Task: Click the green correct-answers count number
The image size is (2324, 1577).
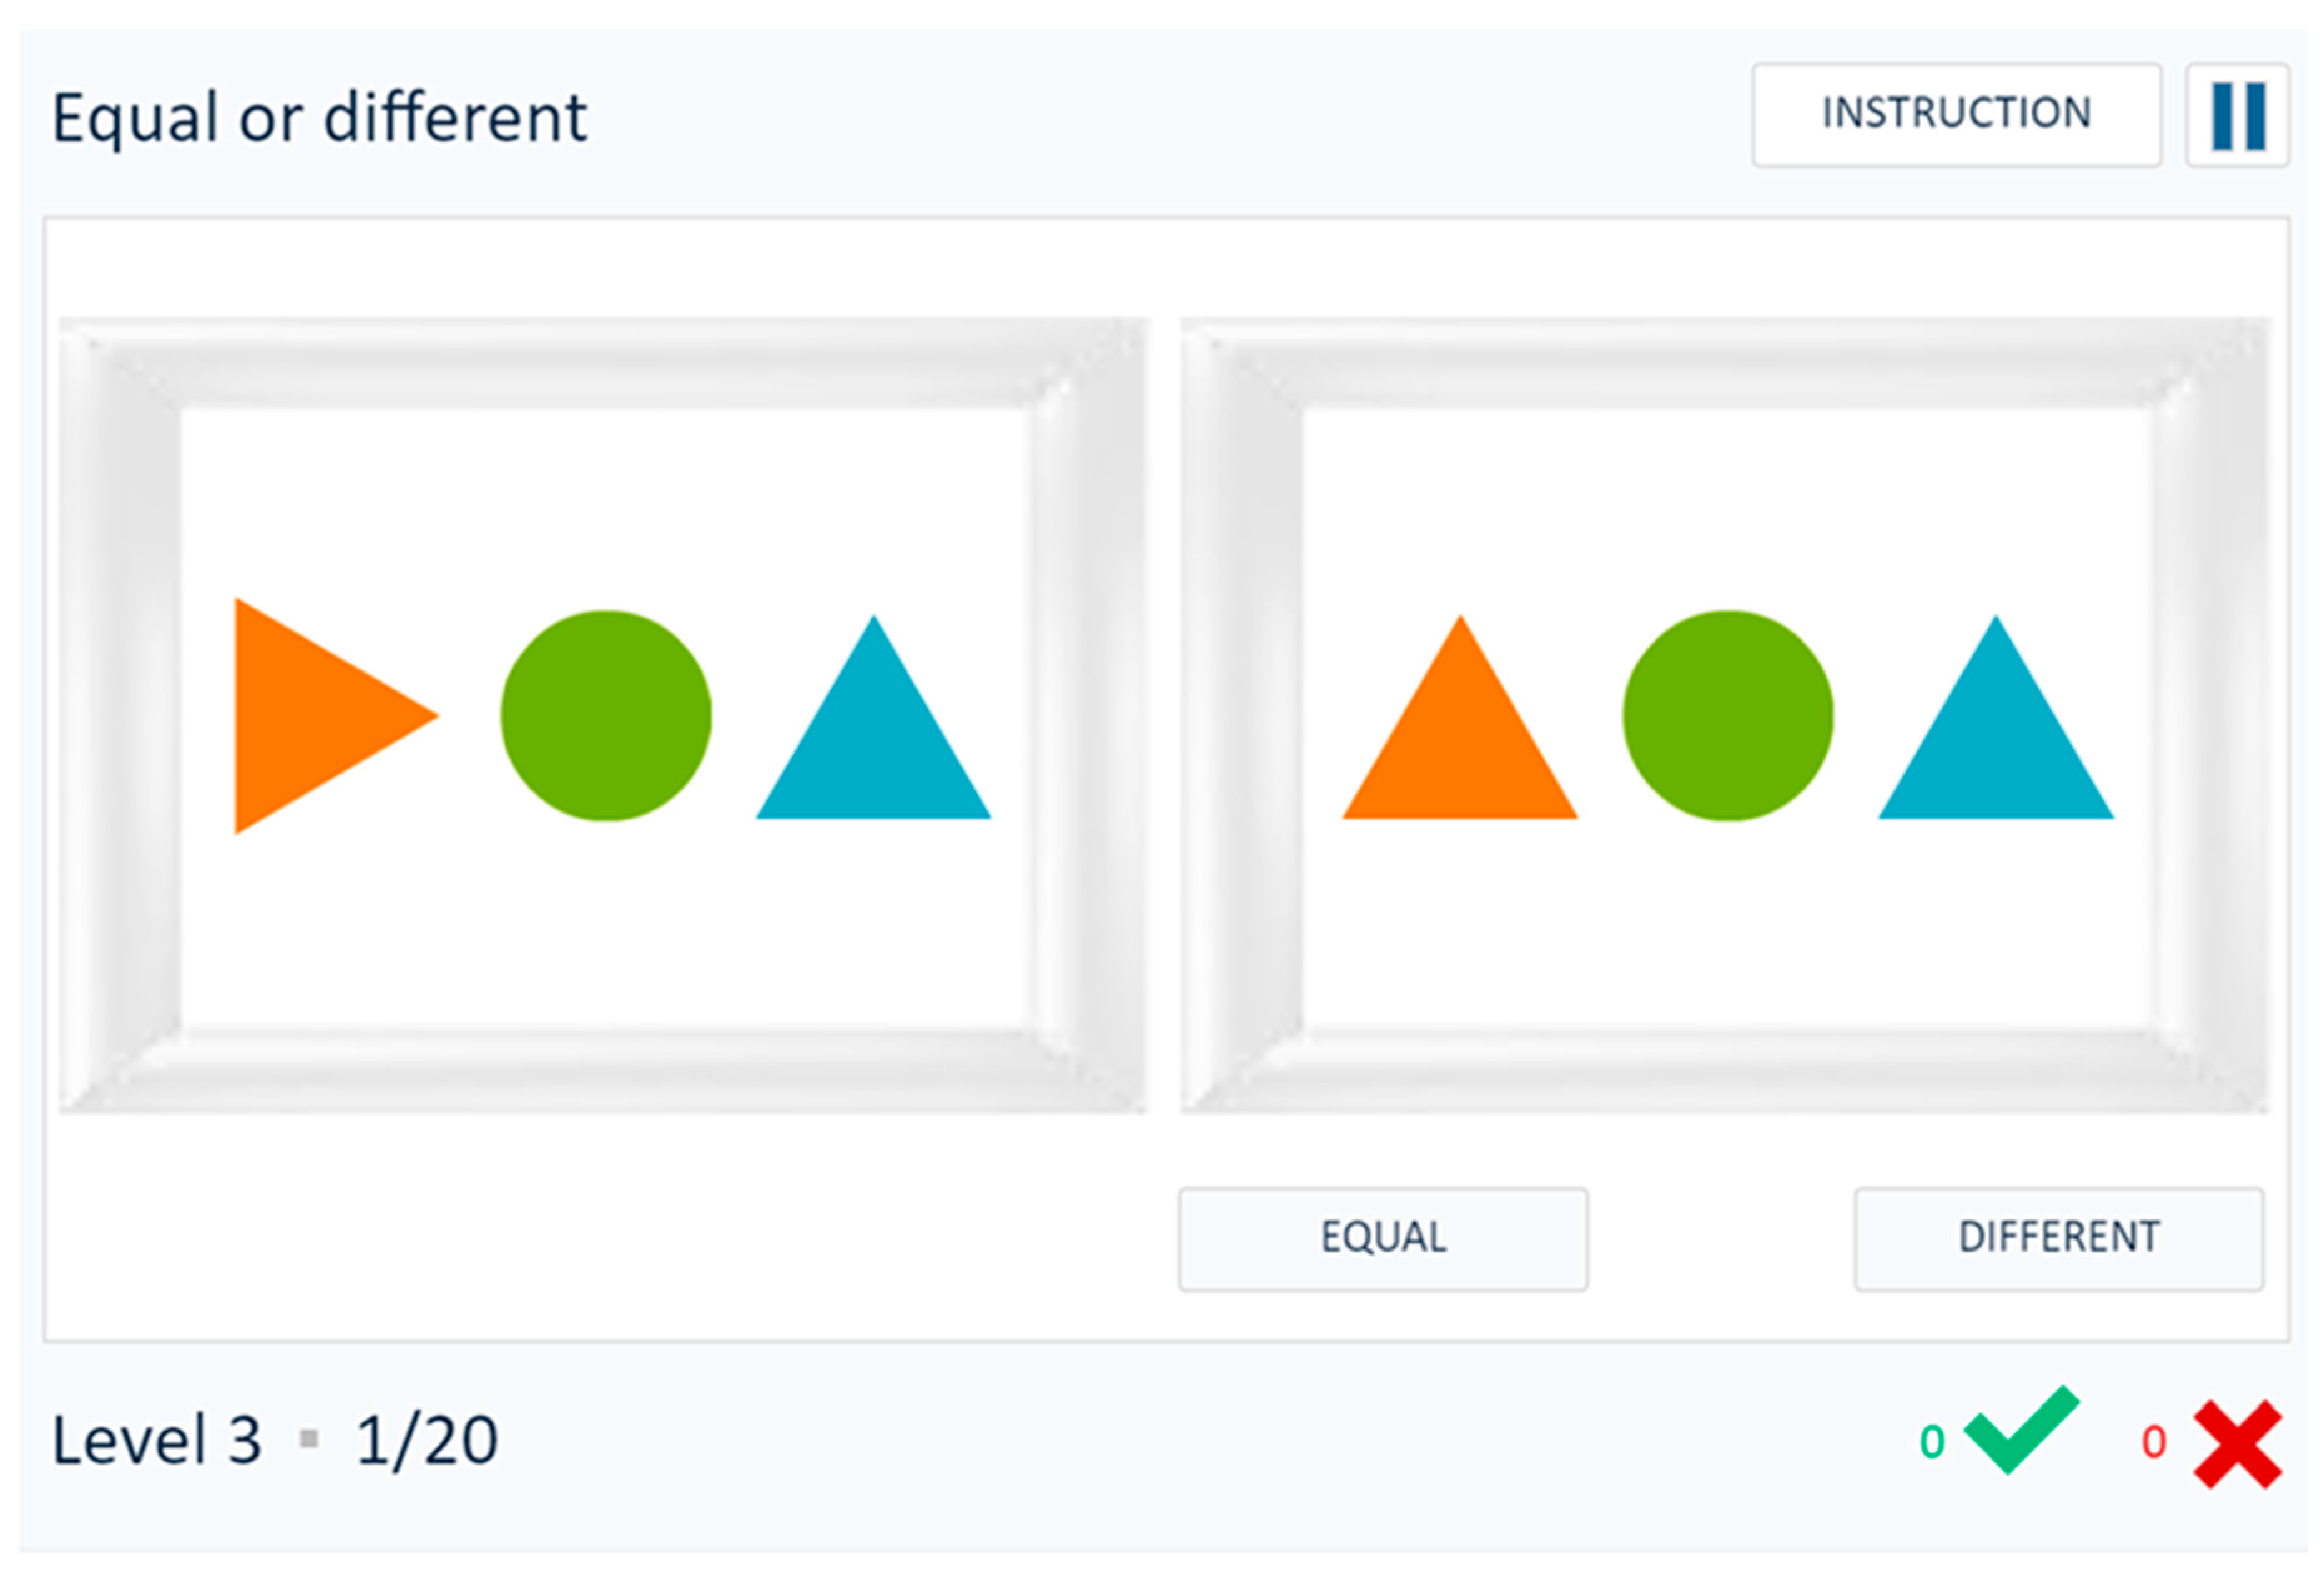Action: (1932, 1442)
